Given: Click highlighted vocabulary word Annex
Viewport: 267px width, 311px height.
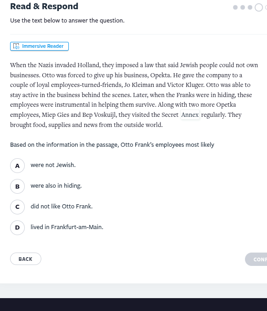Looking at the screenshot, I should (190, 115).
